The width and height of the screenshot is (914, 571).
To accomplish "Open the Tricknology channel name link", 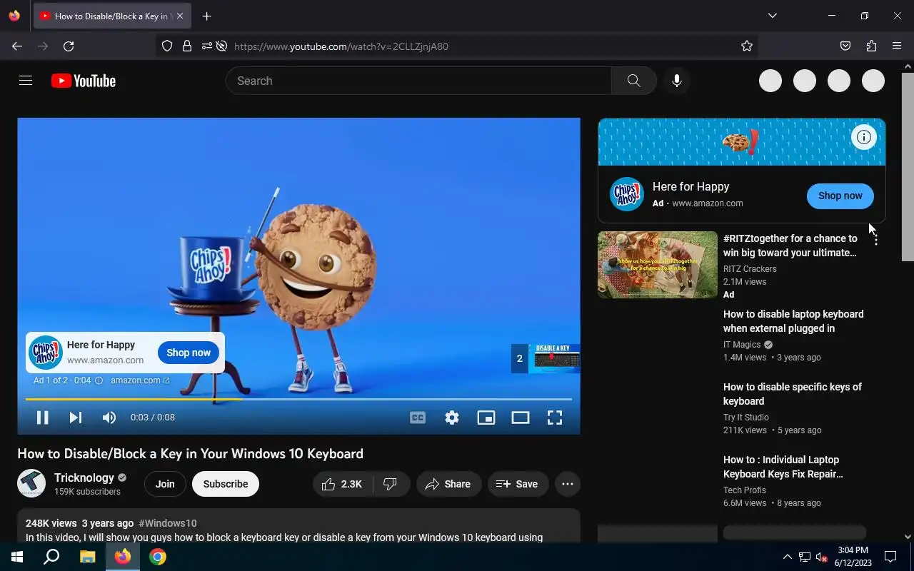I will (84, 477).
